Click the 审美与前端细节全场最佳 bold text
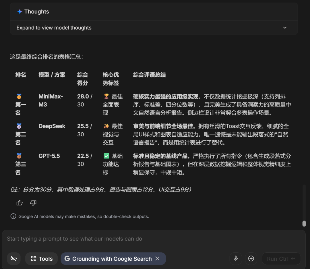 click(x=163, y=126)
